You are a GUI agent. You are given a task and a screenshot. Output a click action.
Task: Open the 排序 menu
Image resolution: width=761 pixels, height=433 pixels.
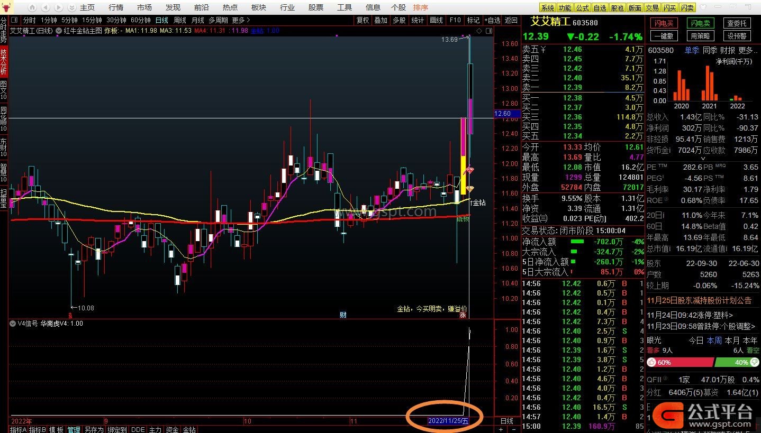(x=421, y=7)
